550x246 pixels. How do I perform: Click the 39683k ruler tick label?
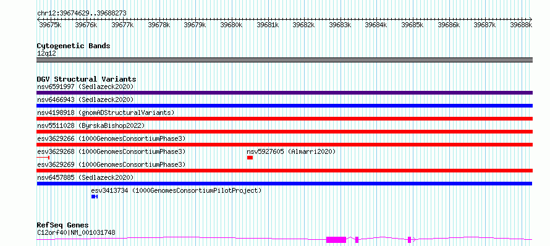[x=340, y=25]
